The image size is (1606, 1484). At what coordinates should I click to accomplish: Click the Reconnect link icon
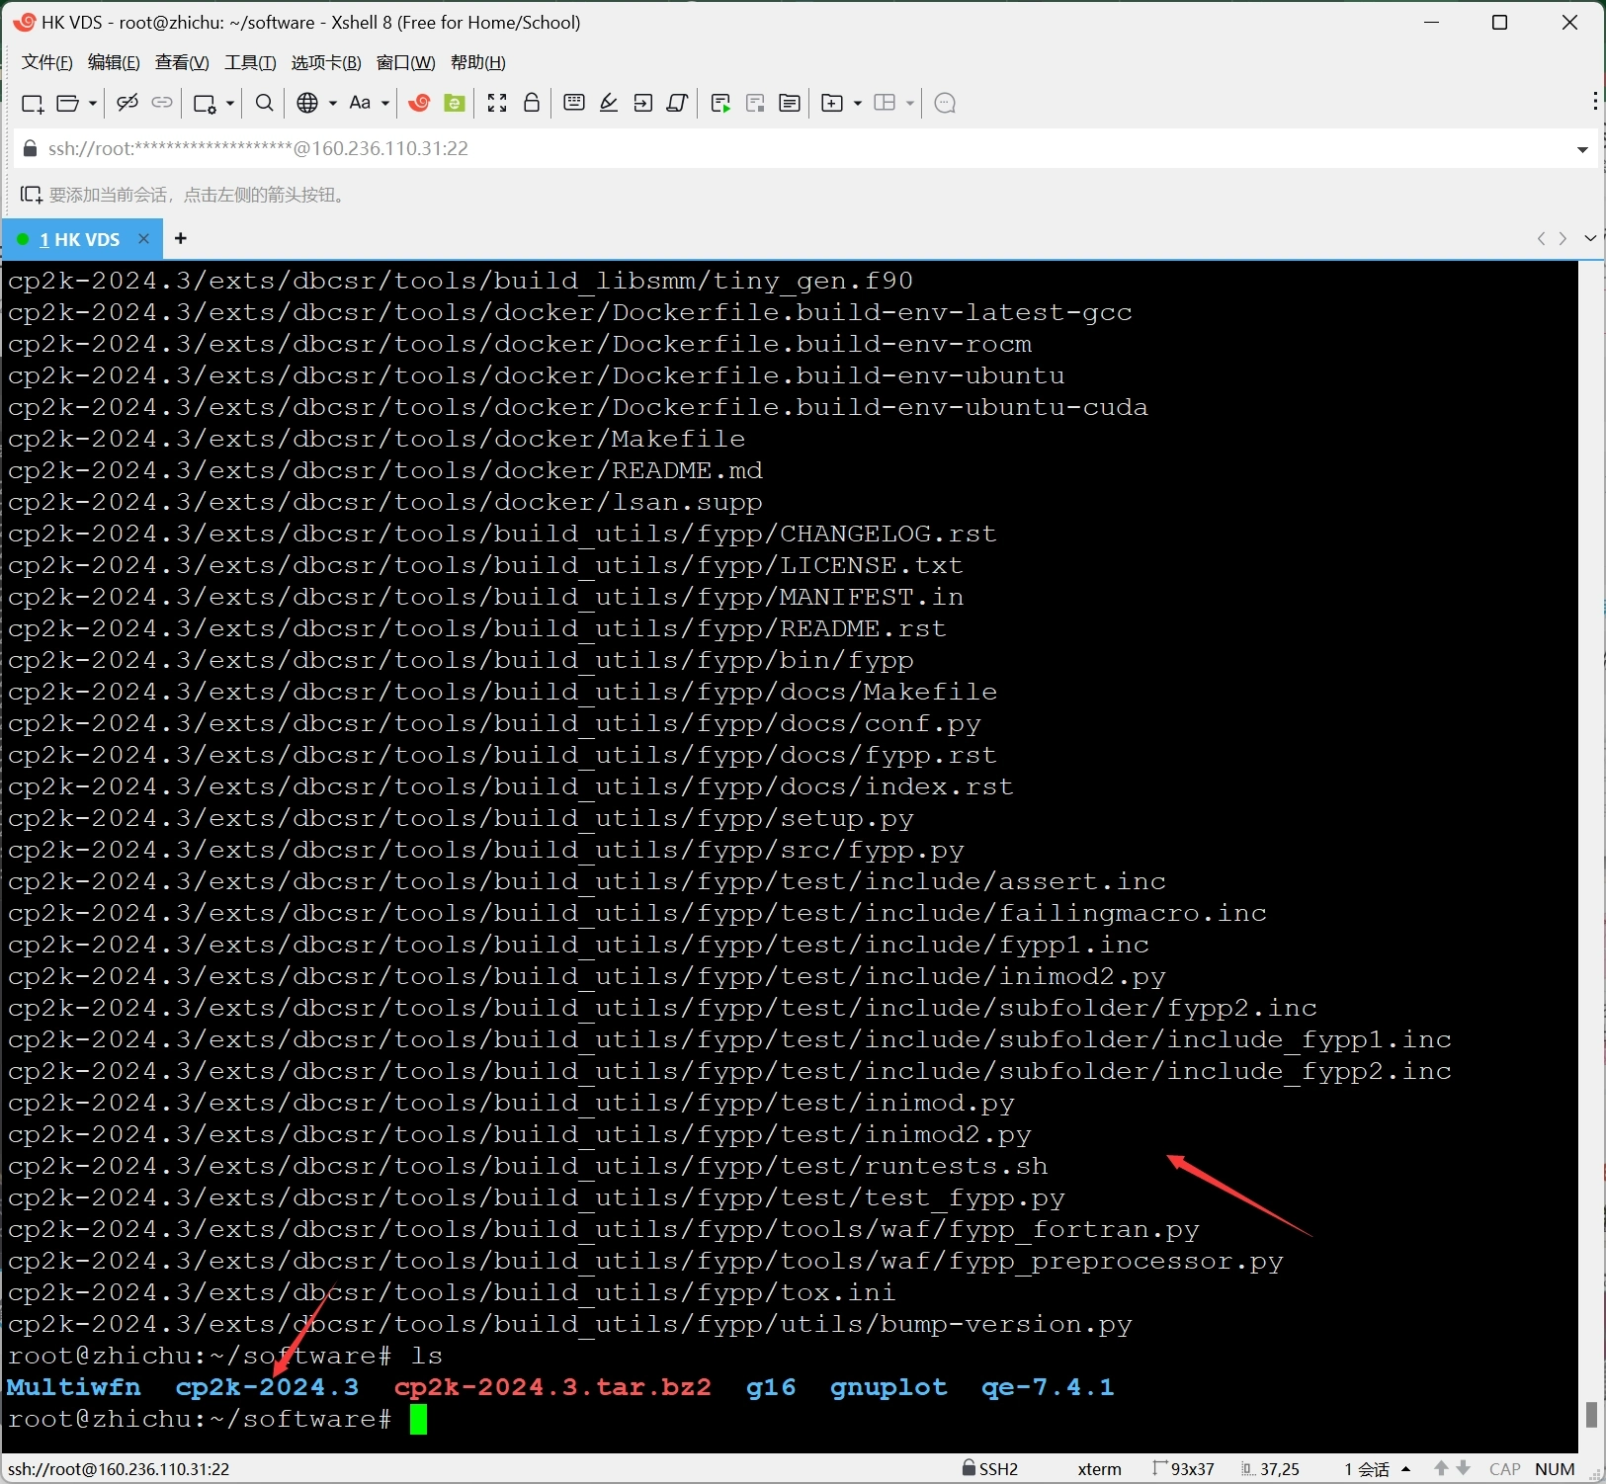[162, 103]
